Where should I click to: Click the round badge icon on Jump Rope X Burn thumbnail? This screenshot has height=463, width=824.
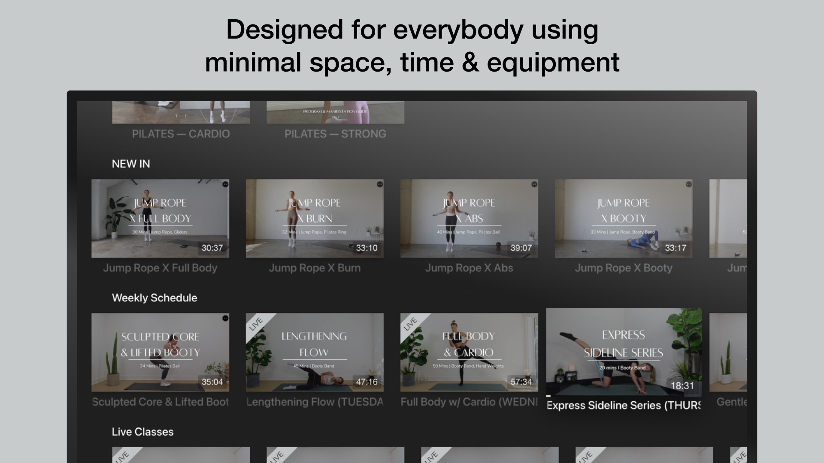click(x=380, y=184)
